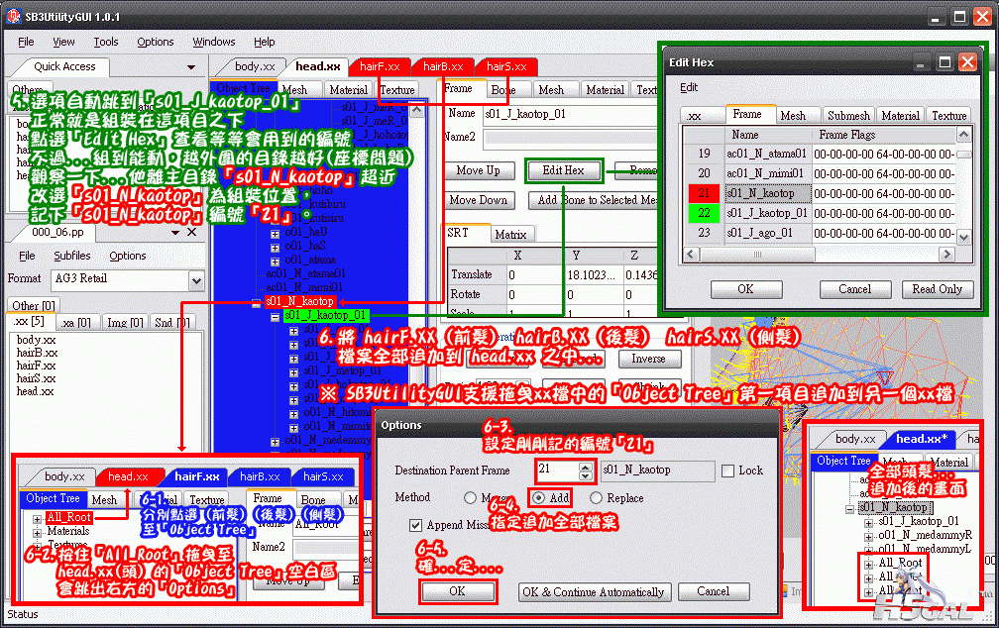The height and width of the screenshot is (628, 999).
Task: Open the Tools menu
Action: [106, 42]
